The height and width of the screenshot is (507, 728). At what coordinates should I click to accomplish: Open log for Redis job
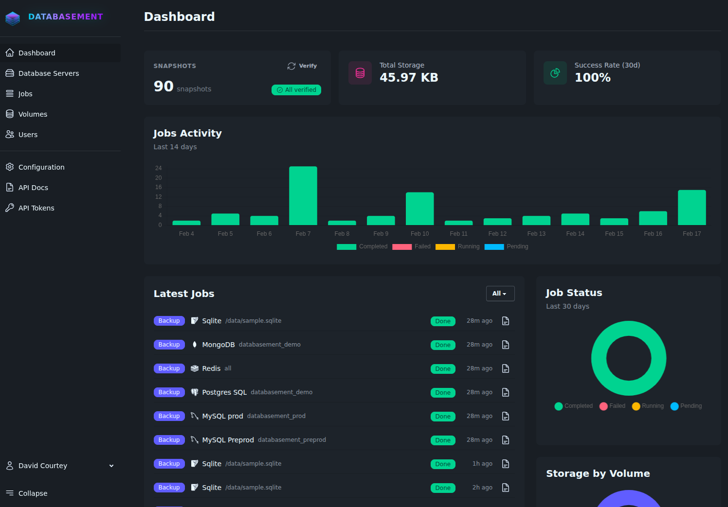[506, 368]
